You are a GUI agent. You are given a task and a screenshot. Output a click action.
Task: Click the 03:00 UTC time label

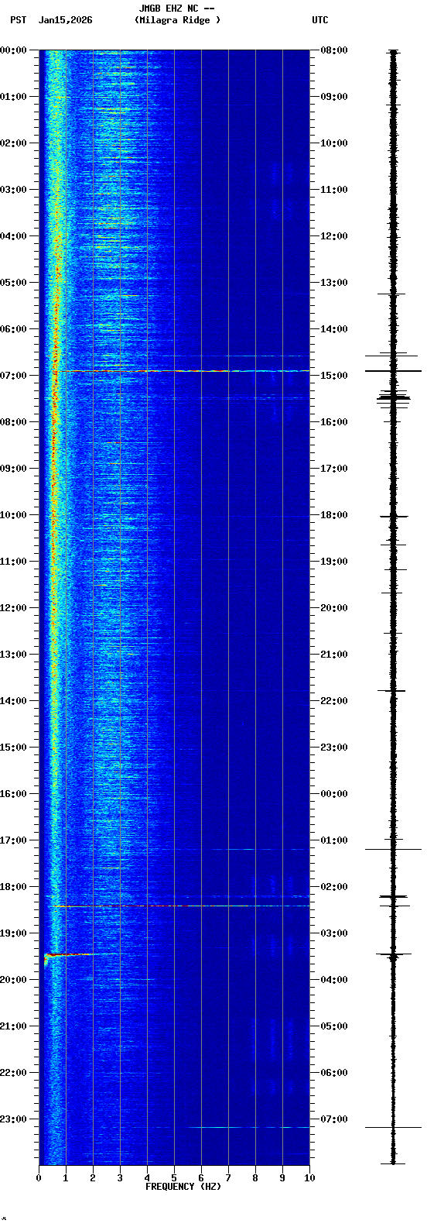[x=334, y=933]
